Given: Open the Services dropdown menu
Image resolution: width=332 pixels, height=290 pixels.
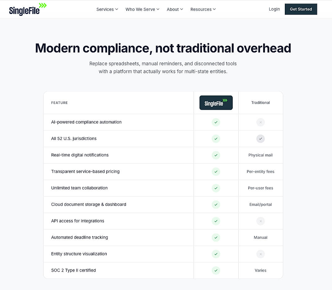Looking at the screenshot, I should 107,9.
